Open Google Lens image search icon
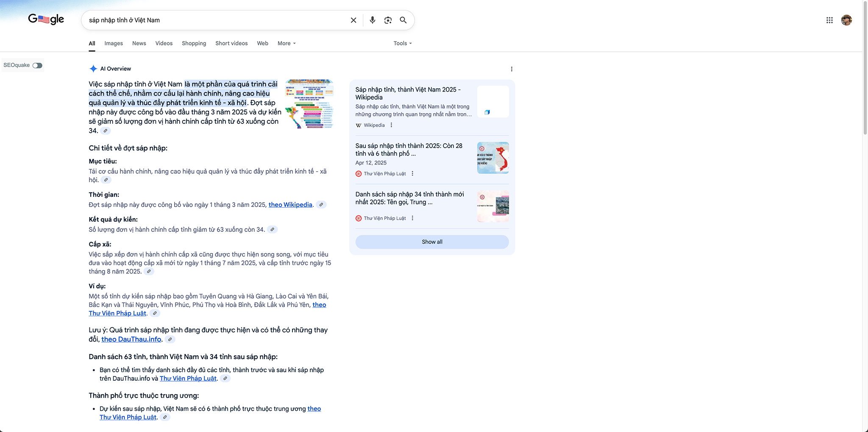The width and height of the screenshot is (868, 432). point(388,20)
